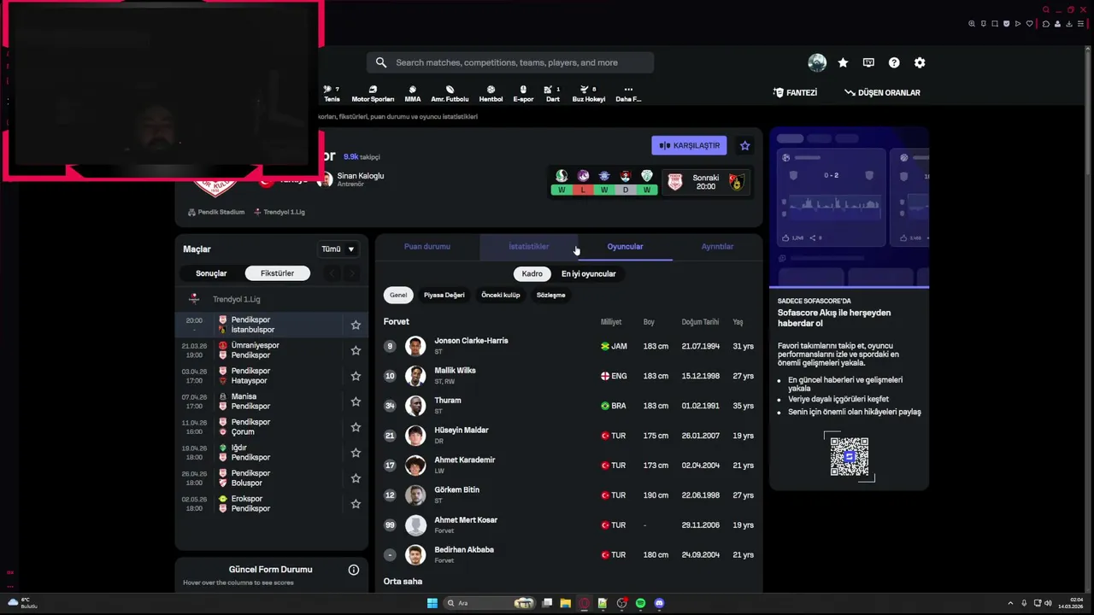Select the Dart sport icon
Screen dimensions: 1094x615
[553, 93]
